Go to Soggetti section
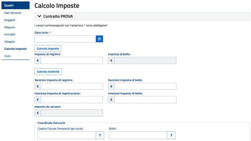This screenshot has width=251, height=141. [10, 20]
